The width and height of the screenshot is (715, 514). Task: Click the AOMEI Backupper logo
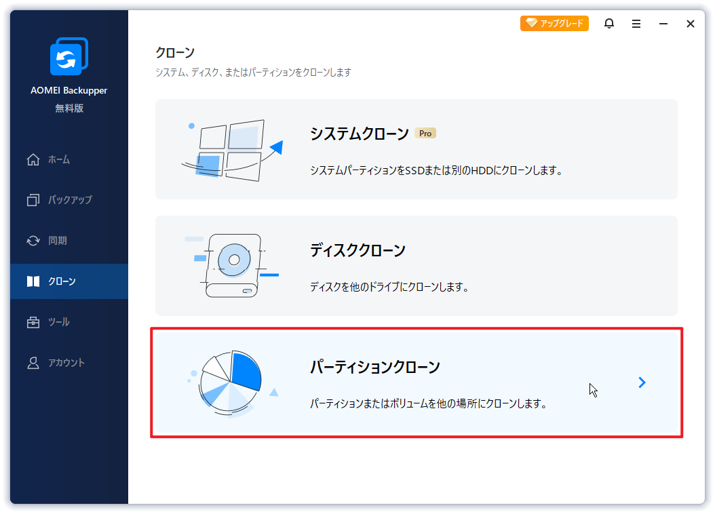[68, 56]
